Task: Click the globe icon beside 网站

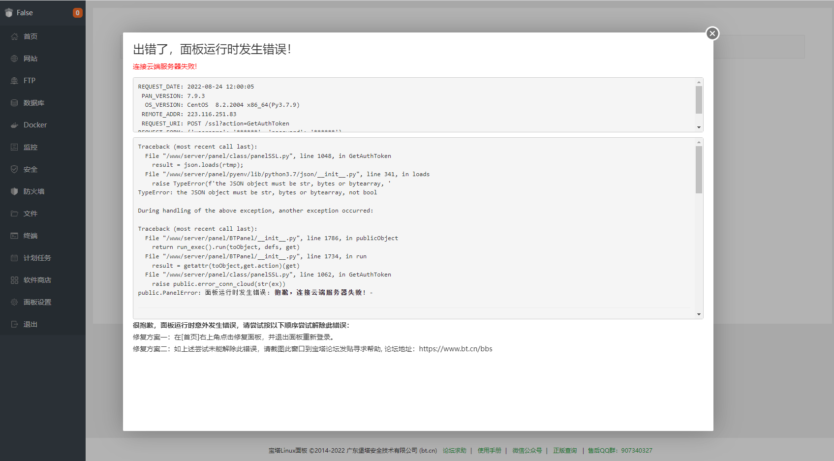Action: click(x=14, y=59)
